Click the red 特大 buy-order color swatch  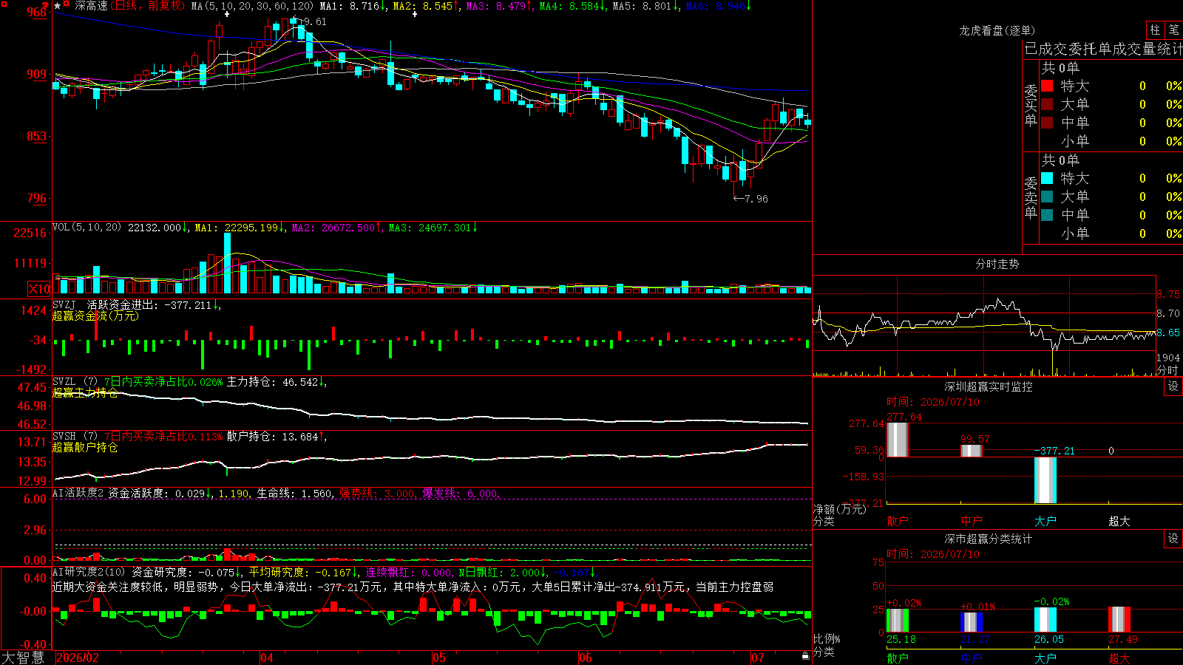click(x=1047, y=86)
